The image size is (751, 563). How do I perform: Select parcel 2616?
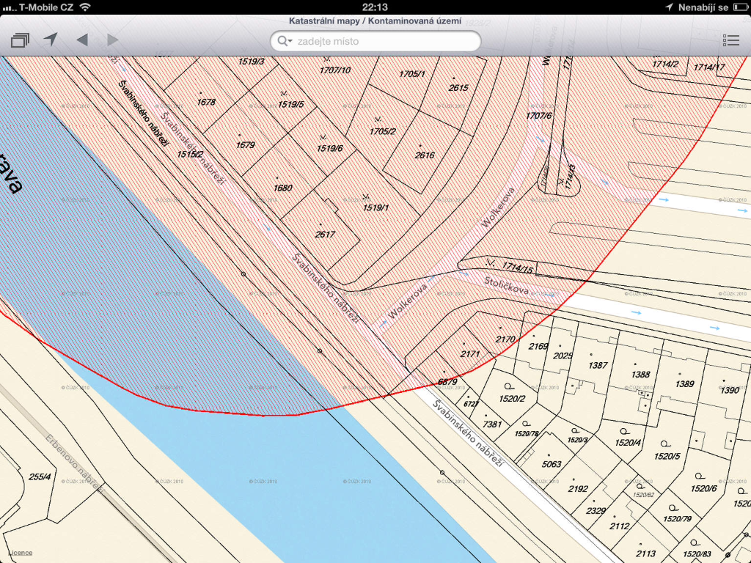pos(425,155)
